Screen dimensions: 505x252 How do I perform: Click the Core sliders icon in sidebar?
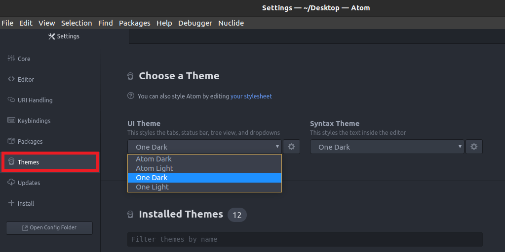point(11,59)
